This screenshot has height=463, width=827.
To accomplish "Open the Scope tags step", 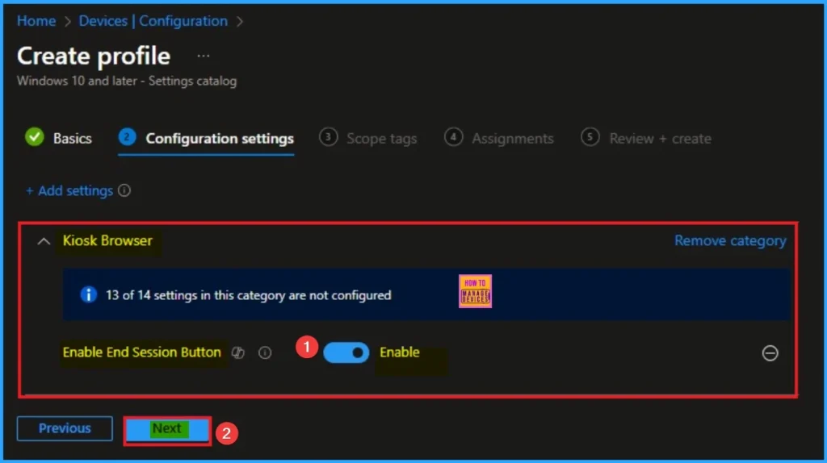I will (x=381, y=139).
